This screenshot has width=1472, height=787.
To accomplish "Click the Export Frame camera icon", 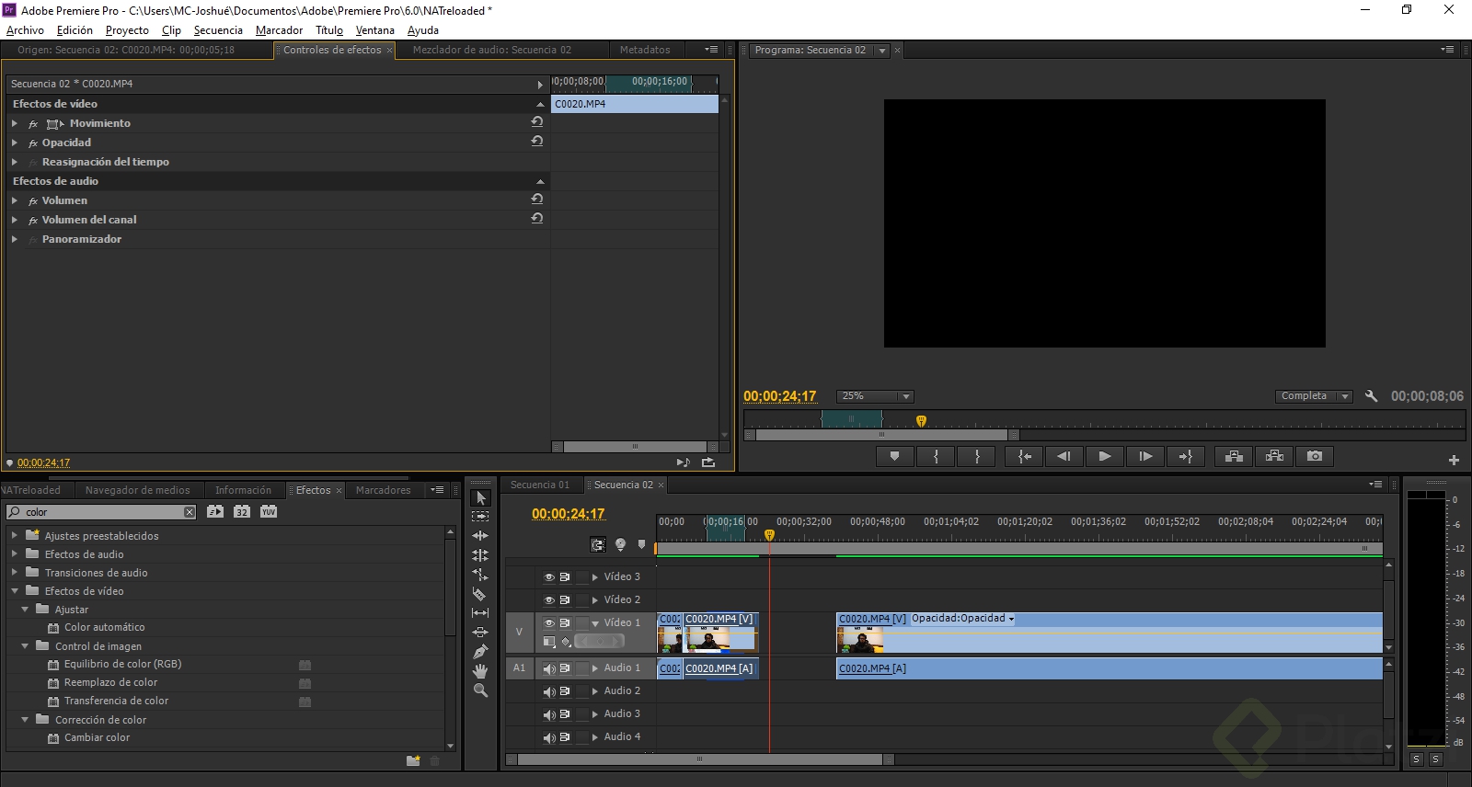I will tap(1315, 456).
